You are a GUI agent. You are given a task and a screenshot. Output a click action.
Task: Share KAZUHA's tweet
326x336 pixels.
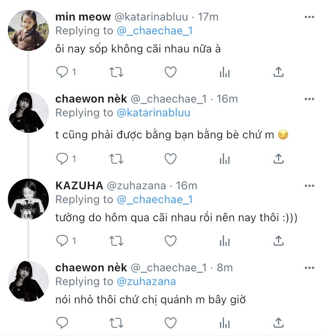point(278,240)
